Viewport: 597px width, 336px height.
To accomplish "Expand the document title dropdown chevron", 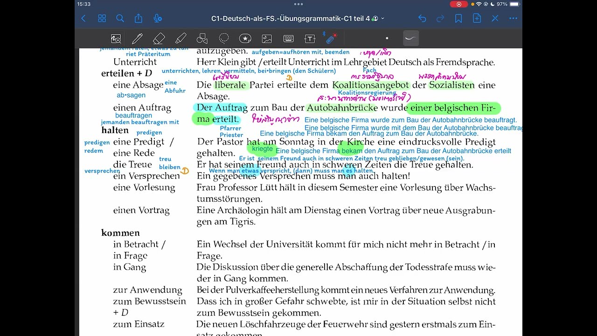I will (383, 19).
